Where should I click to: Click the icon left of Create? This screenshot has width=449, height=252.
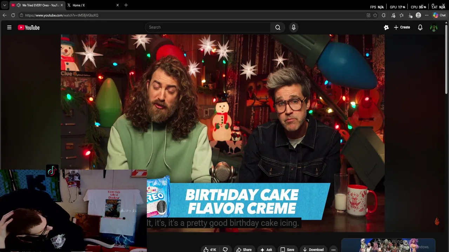click(x=386, y=27)
